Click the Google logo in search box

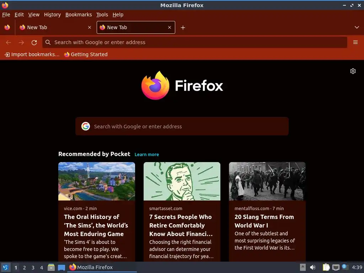coord(86,126)
